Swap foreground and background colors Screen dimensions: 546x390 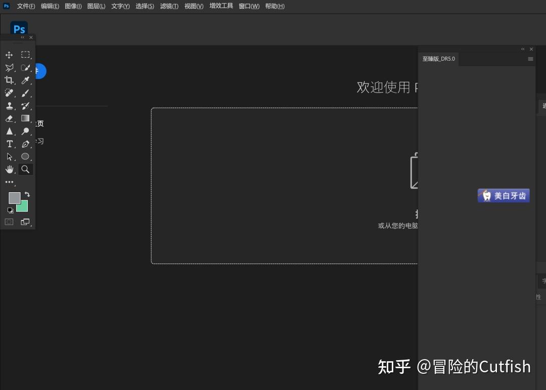27,194
